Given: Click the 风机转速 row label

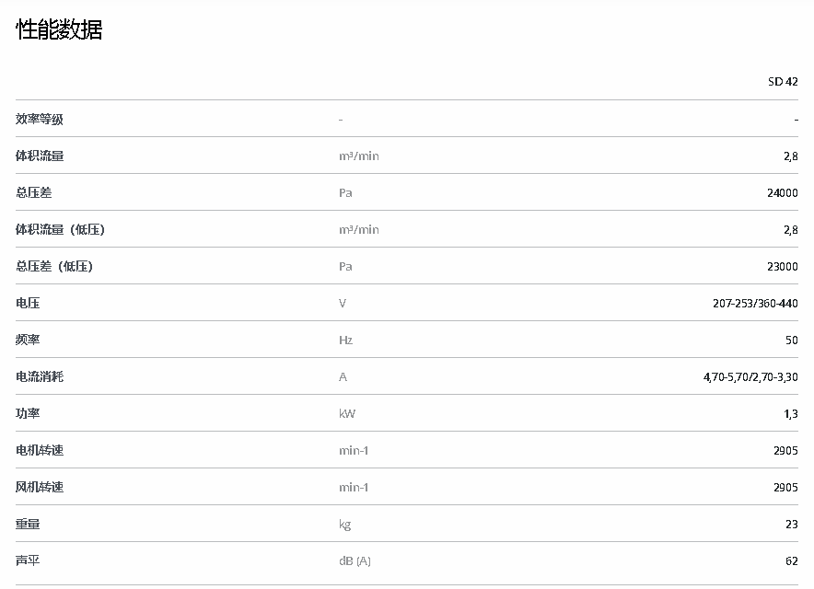Looking at the screenshot, I should (40, 487).
